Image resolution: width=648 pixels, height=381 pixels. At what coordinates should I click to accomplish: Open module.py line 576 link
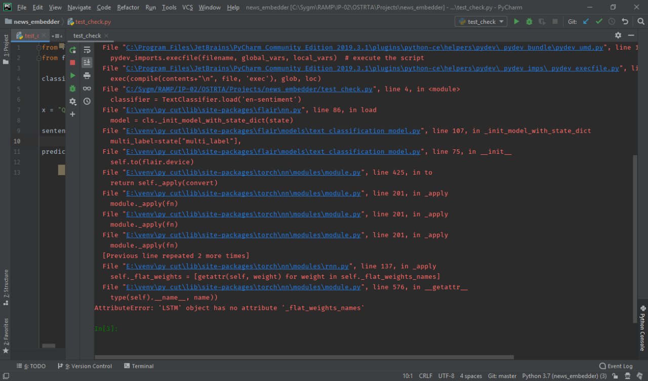(243, 287)
